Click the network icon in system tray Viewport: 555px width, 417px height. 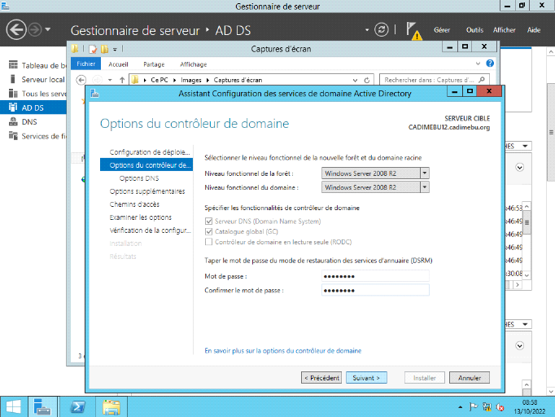(487, 407)
